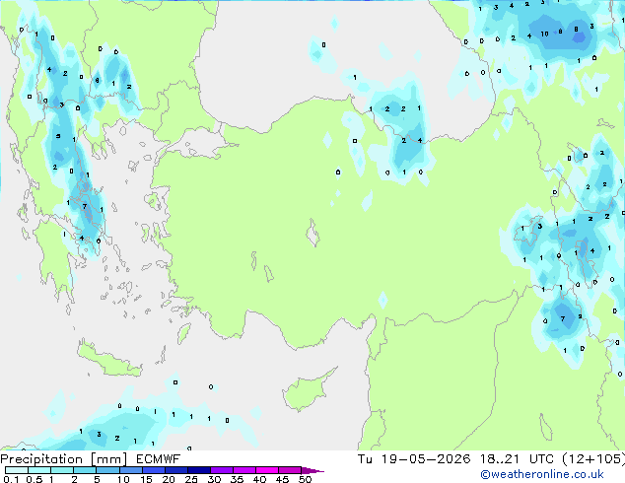Image resolution: width=625 pixels, height=483 pixels.
Task: Click the above-50 arrow at legend end
Action: pyautogui.click(x=312, y=470)
